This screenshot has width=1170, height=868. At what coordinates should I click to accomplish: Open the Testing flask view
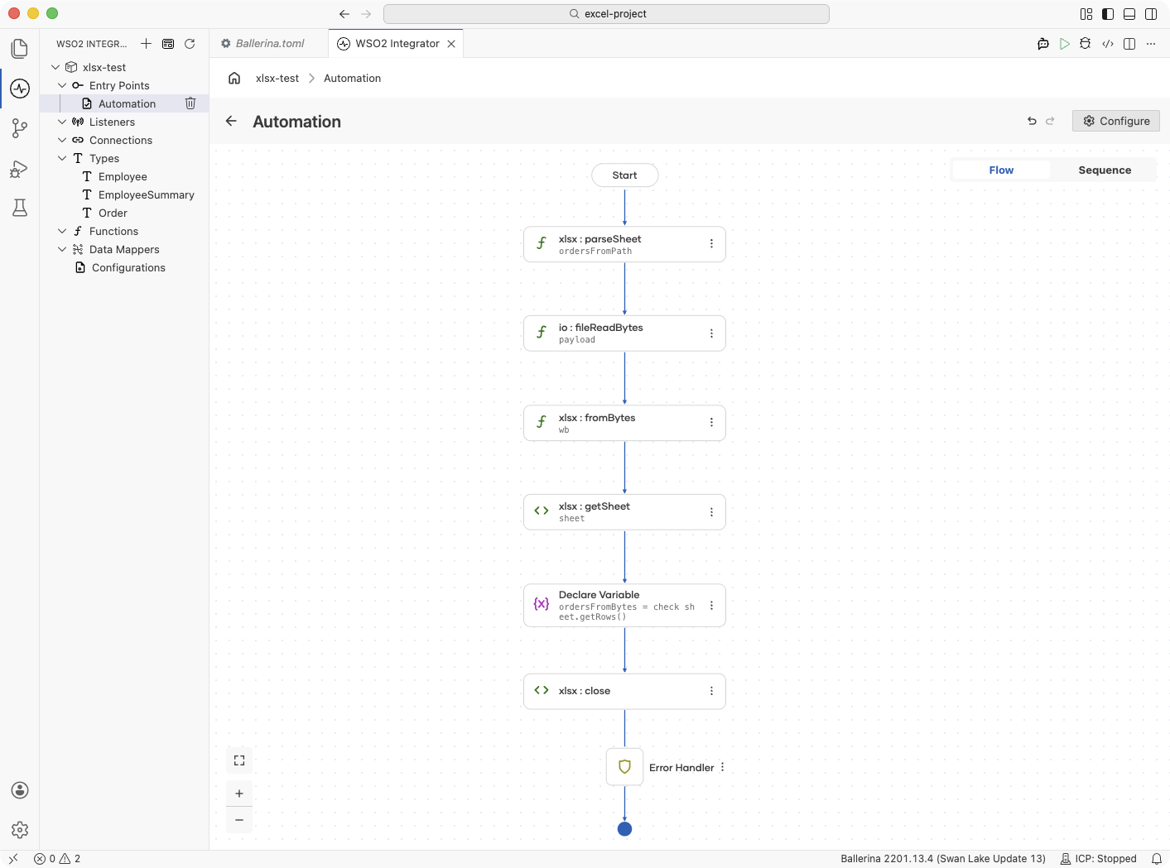click(20, 208)
